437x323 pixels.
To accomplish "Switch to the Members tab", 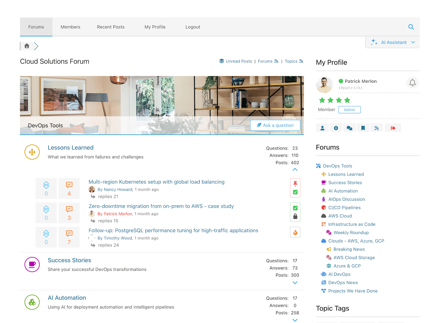I will [x=70, y=27].
